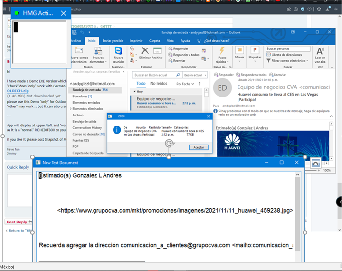Screen dimensions: 342x271
Task: Open the Carpeta ribbon tab
Action: (x=155, y=41)
